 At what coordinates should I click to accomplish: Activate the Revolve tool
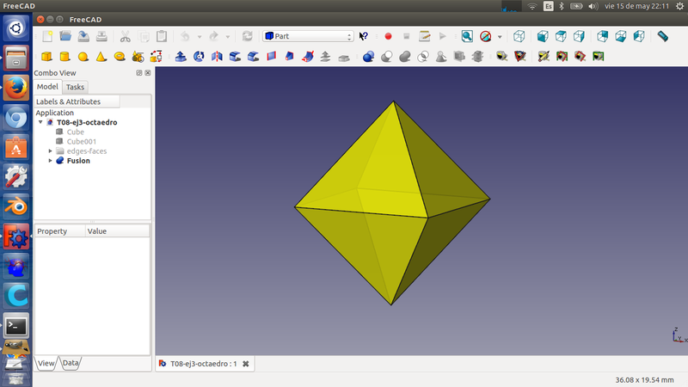coord(199,57)
